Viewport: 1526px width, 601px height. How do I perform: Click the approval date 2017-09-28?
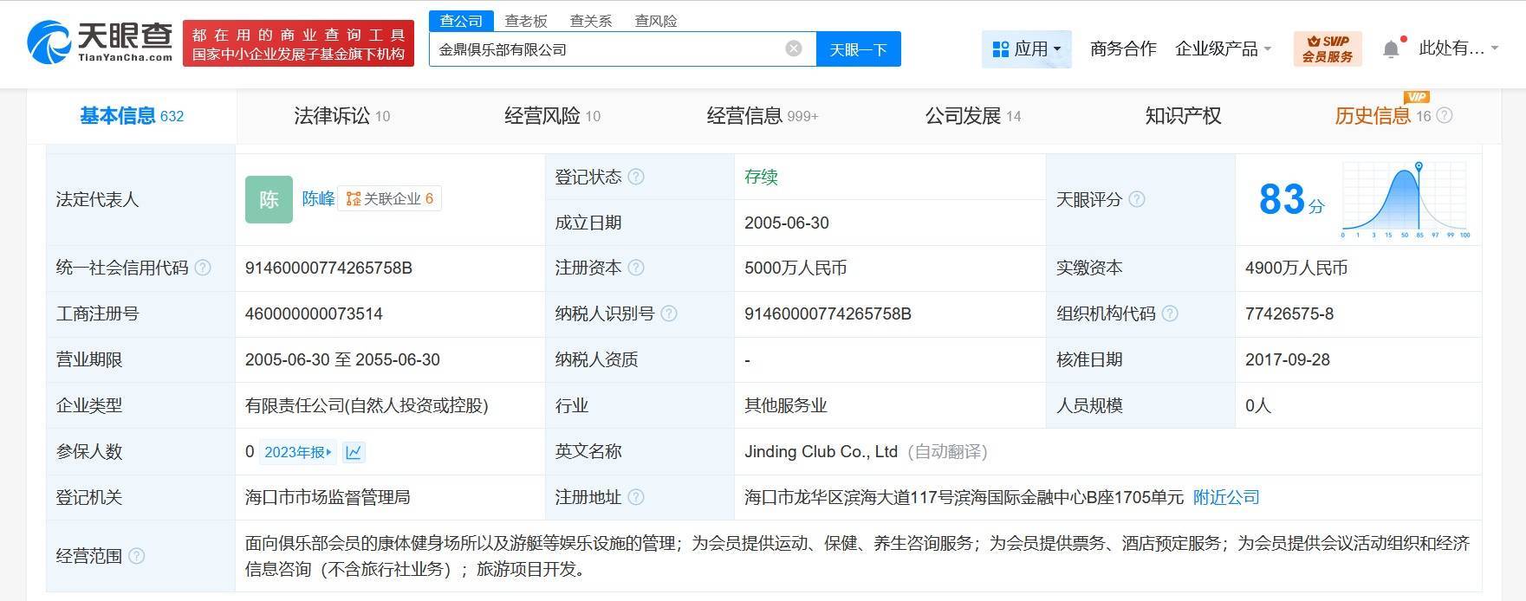[1287, 359]
